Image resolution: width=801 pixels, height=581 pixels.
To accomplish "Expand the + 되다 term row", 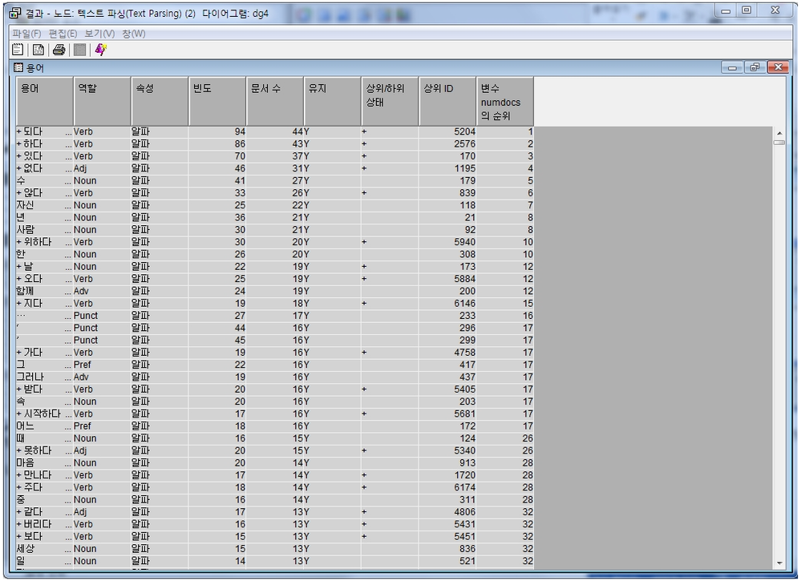I will pyautogui.click(x=19, y=131).
